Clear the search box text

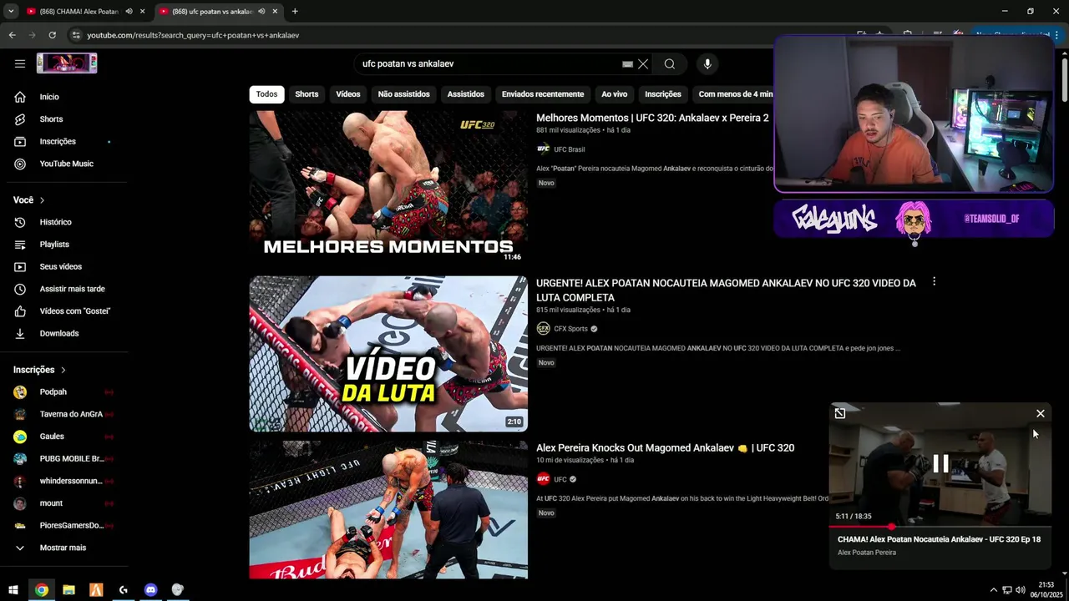click(x=643, y=63)
